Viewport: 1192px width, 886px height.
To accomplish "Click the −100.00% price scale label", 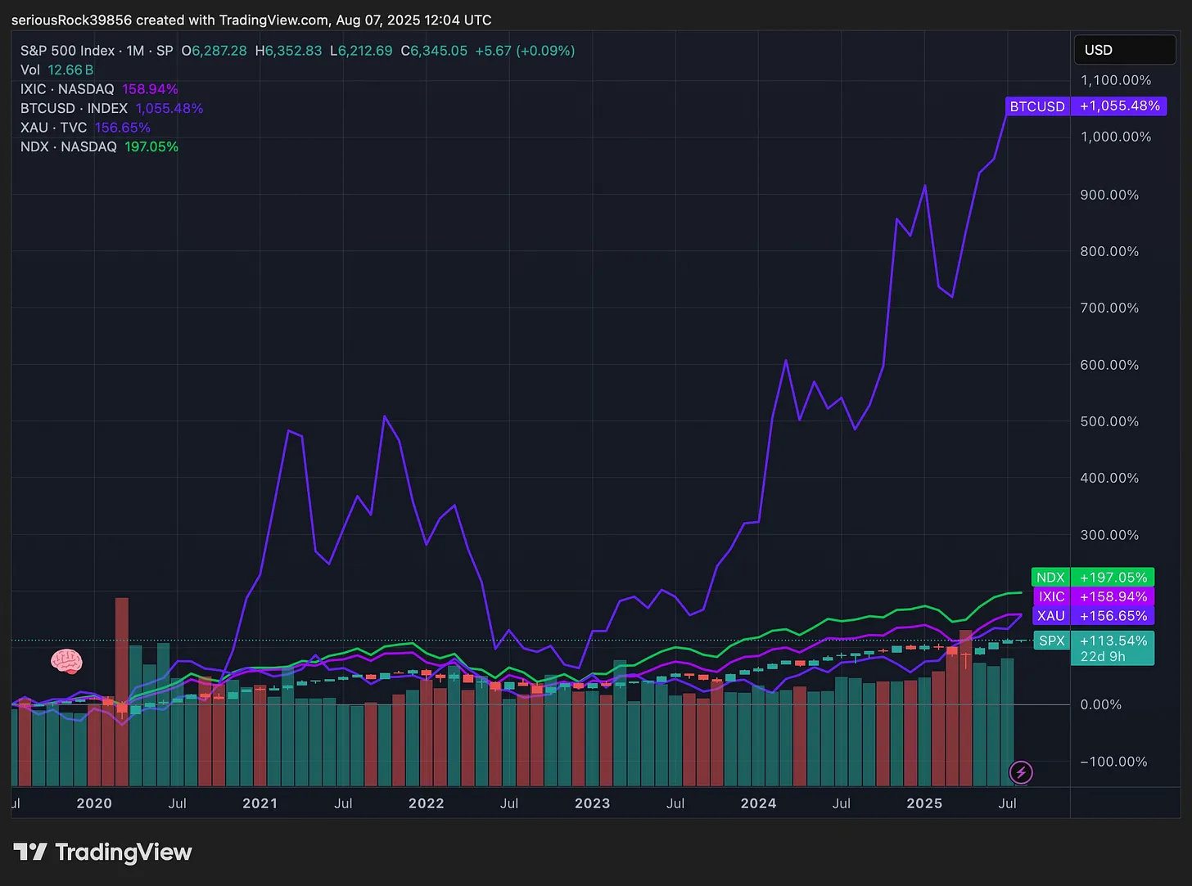I will 1113,762.
